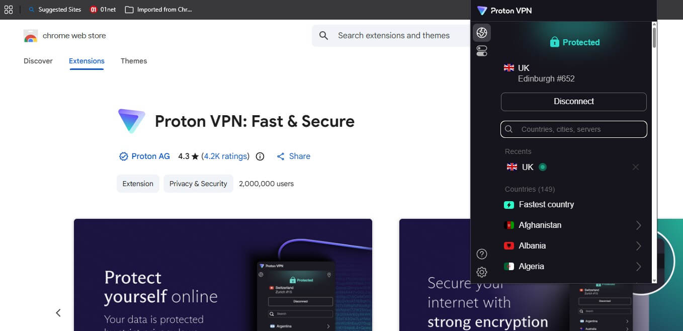Open the Proton VPN countries globe view
This screenshot has height=331, width=683.
click(x=482, y=33)
